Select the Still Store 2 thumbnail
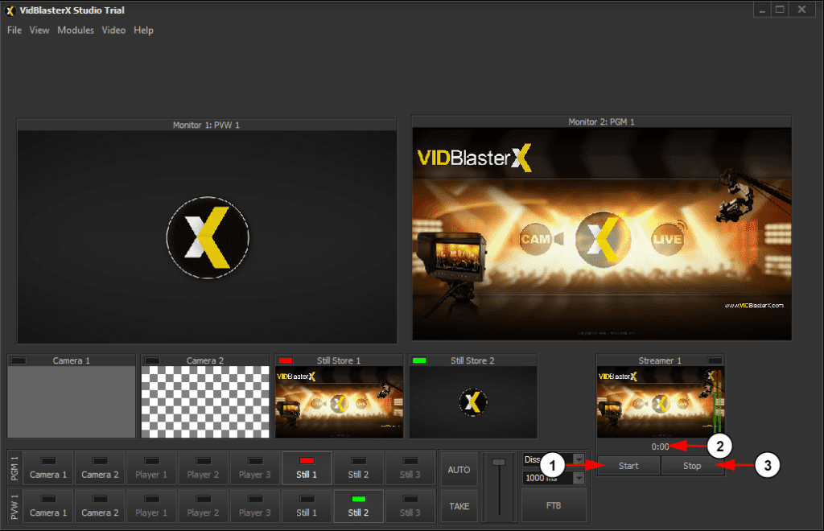The width and height of the screenshot is (824, 531). coord(473,401)
